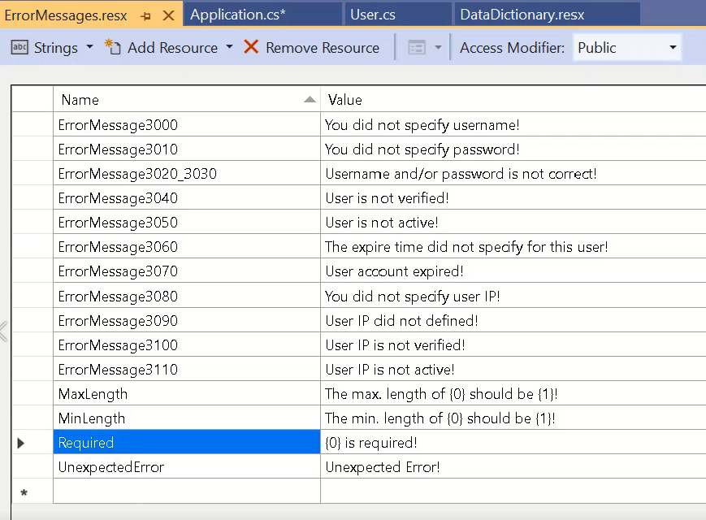Viewport: 706px width, 520px height.
Task: Select the UnexpectedError name cell
Action: click(x=186, y=466)
